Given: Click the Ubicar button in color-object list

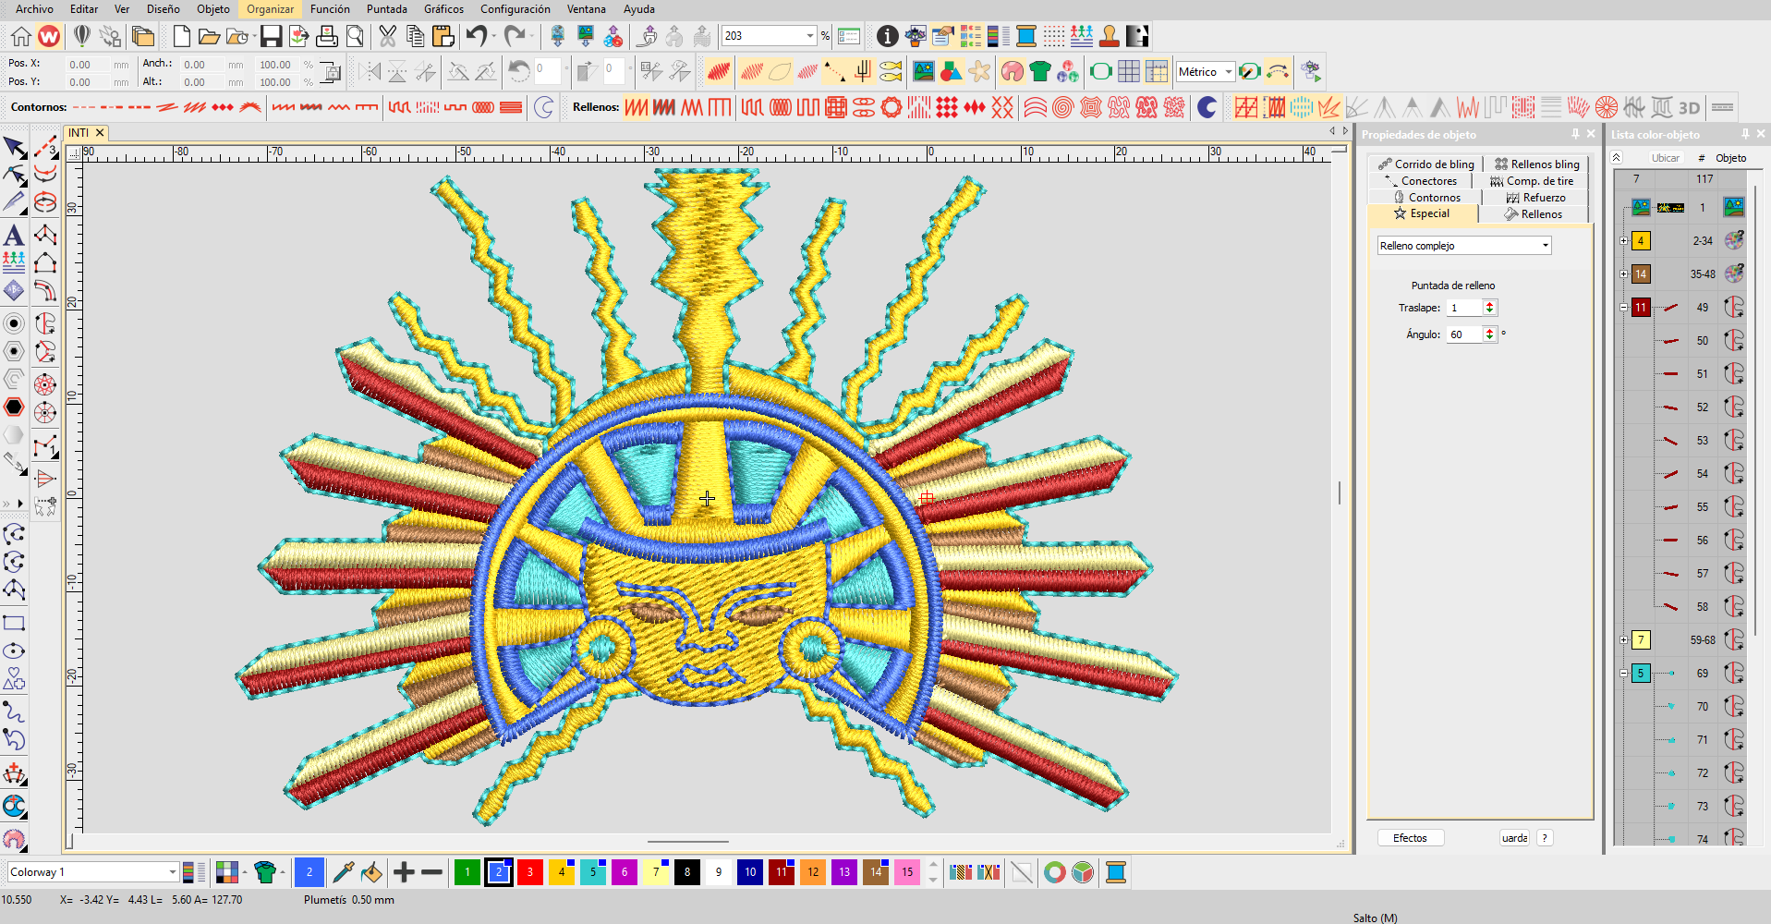Looking at the screenshot, I should [x=1665, y=158].
